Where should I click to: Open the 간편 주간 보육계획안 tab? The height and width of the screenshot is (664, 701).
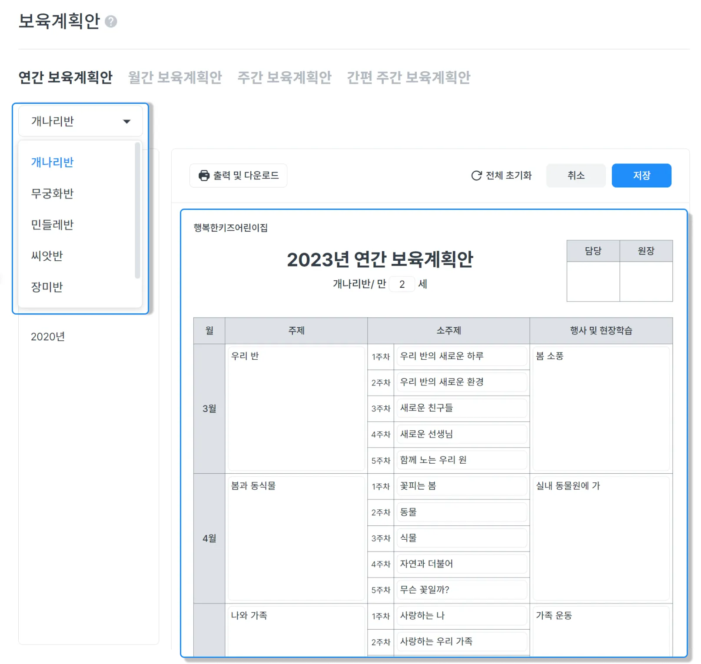[409, 77]
